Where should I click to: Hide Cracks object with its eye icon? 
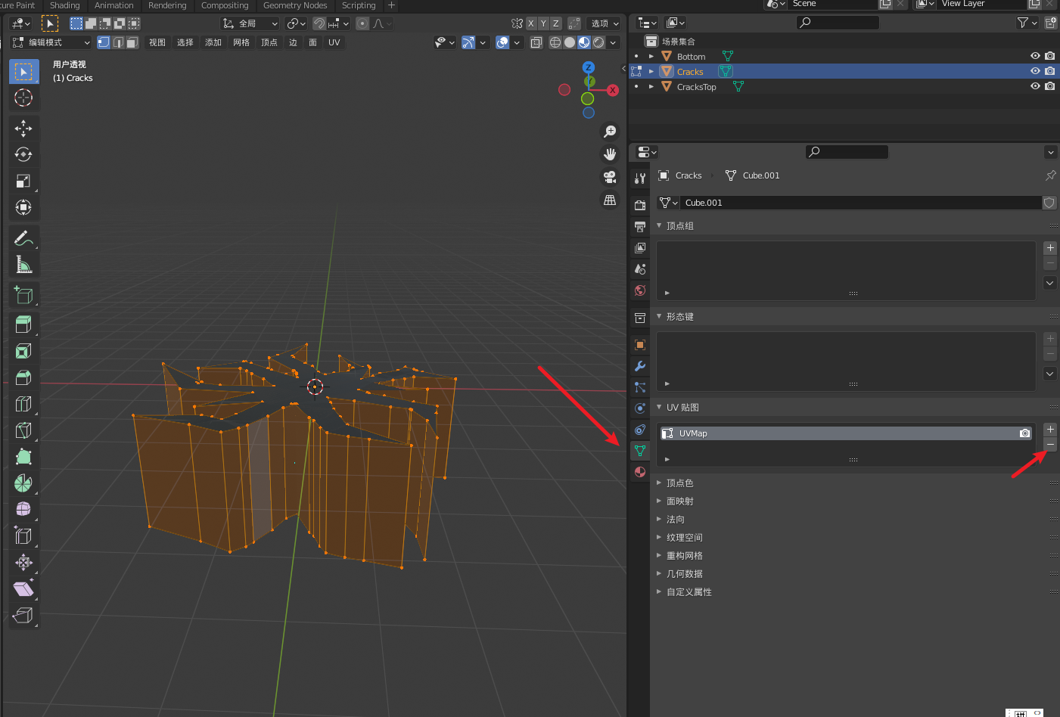[x=1035, y=71]
